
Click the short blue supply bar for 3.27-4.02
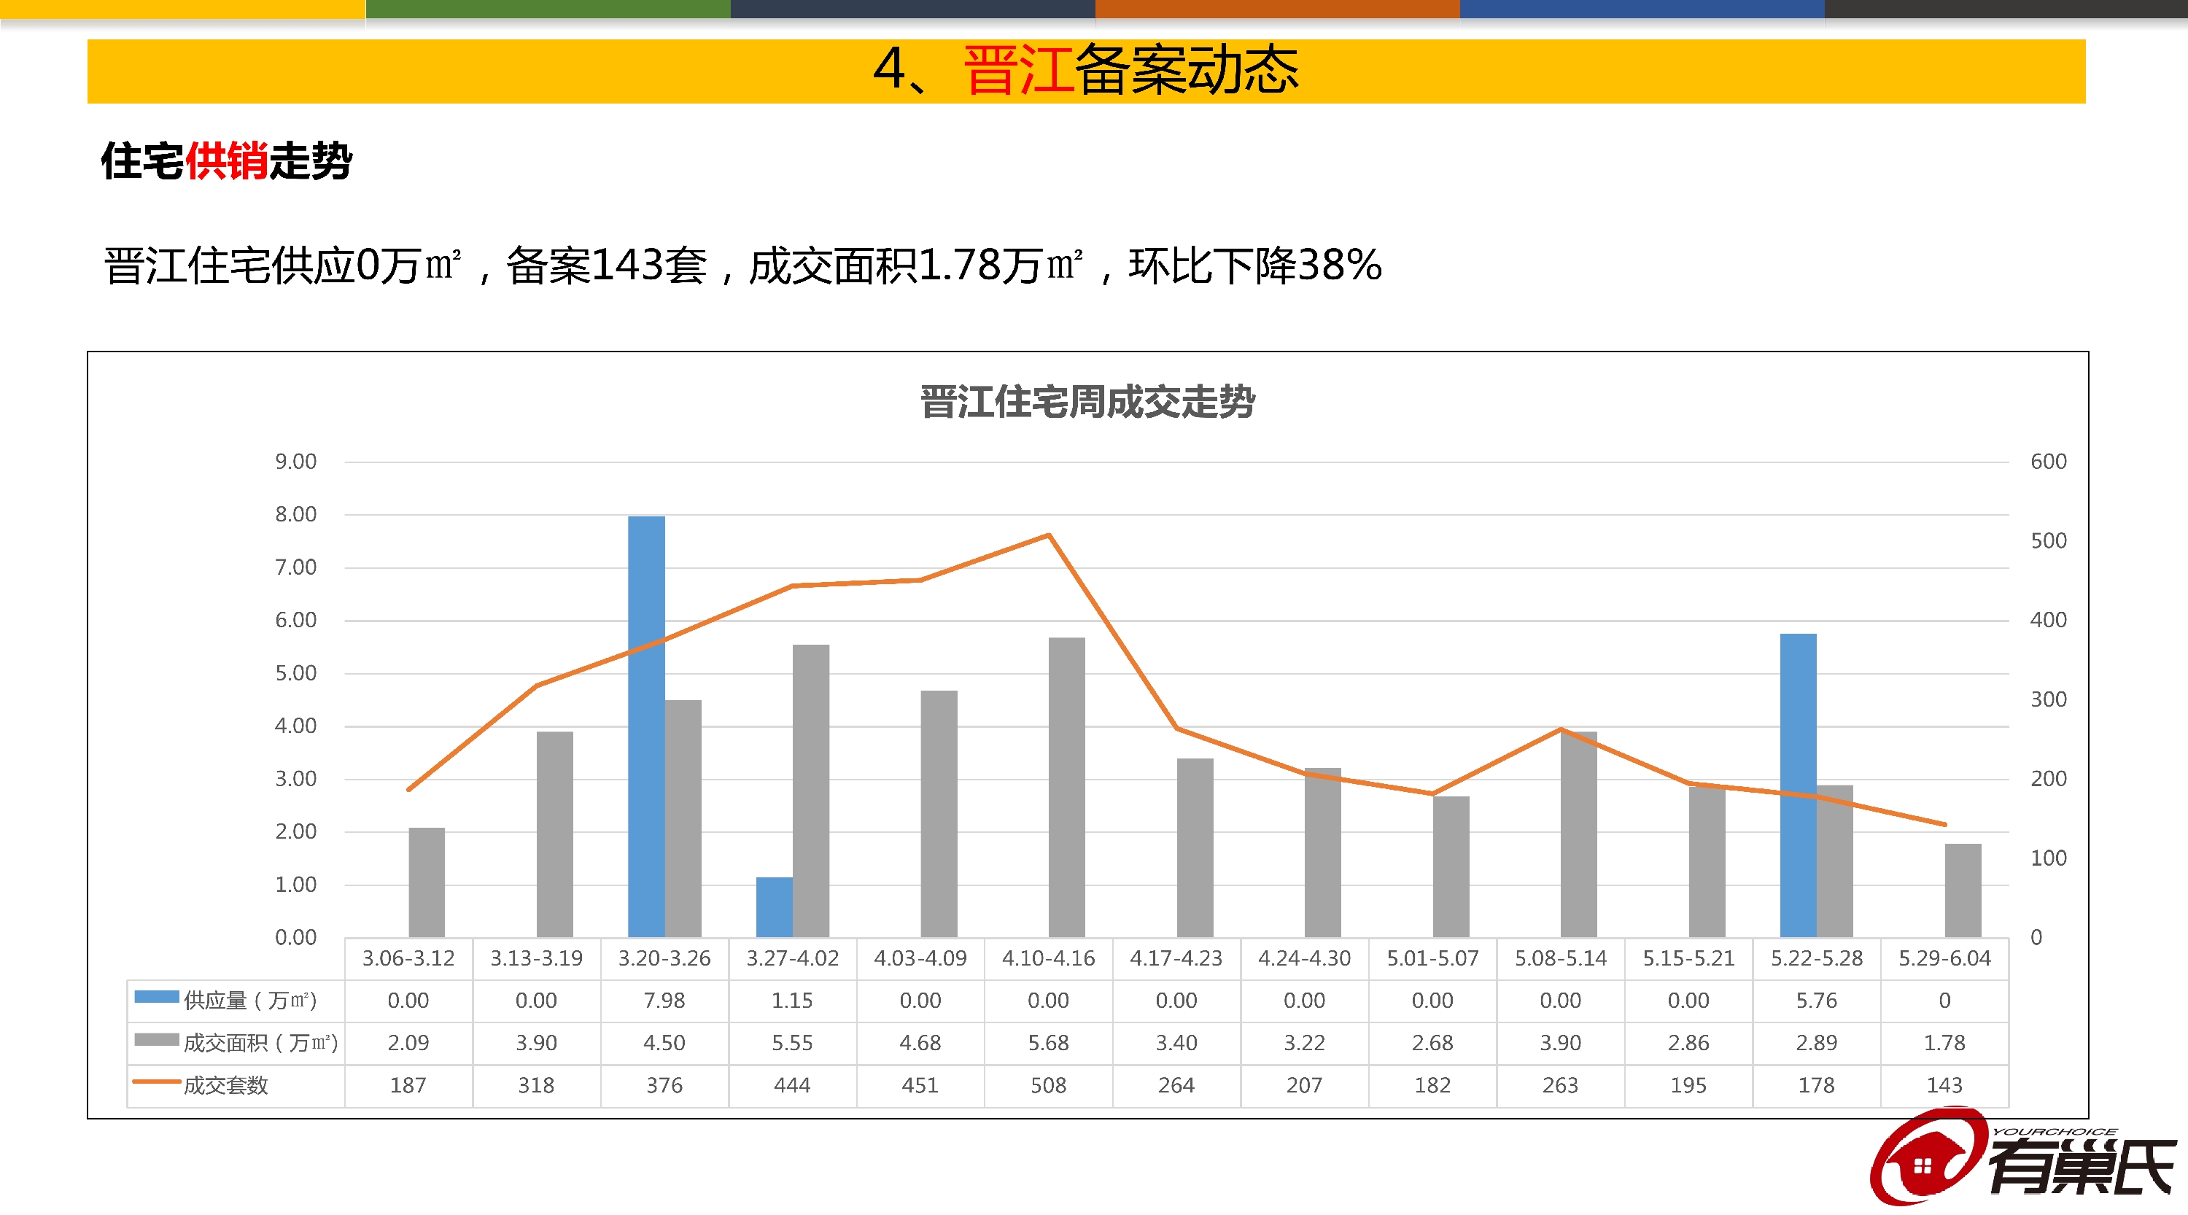tap(774, 907)
